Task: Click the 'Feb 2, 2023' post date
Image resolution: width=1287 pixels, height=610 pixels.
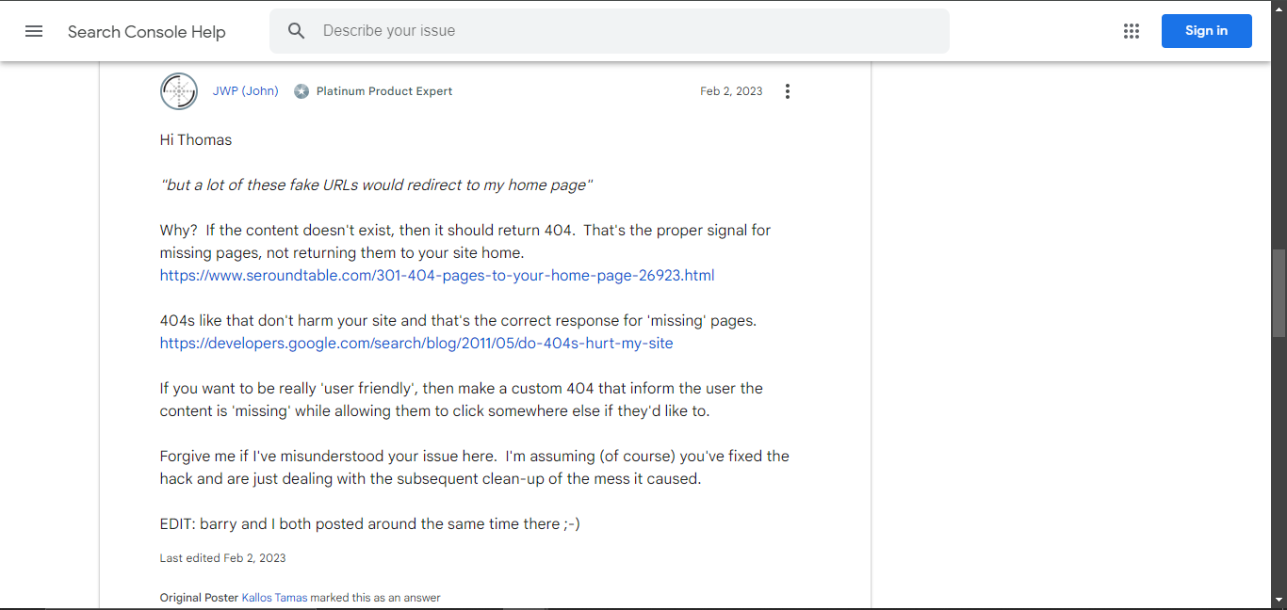Action: pos(731,91)
